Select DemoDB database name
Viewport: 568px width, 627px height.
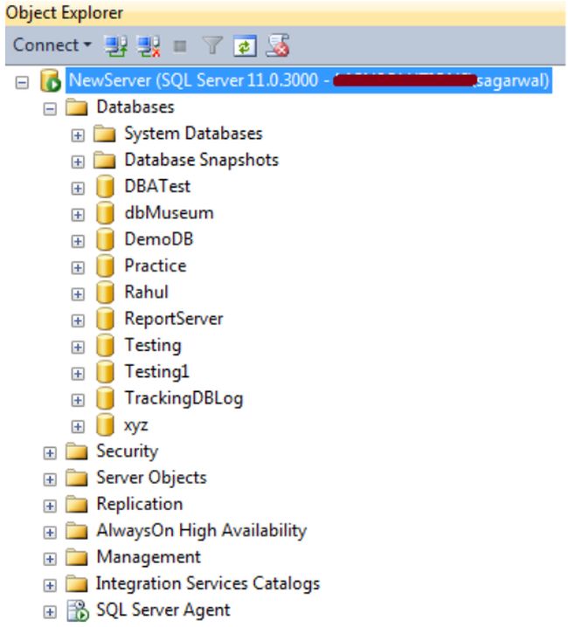(x=159, y=239)
